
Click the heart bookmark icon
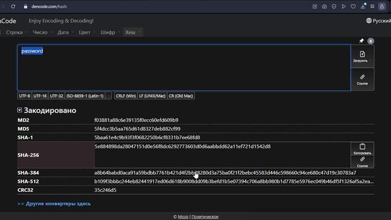coord(353,7)
